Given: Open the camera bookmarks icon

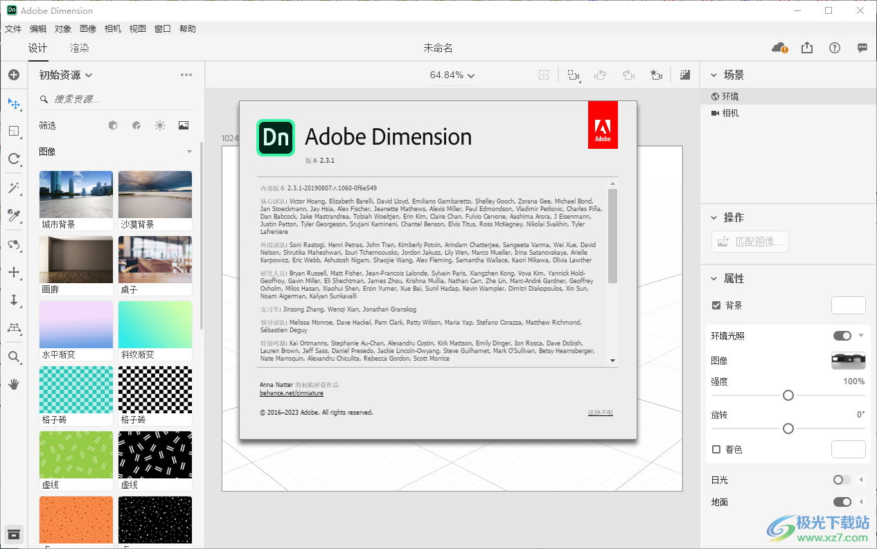Looking at the screenshot, I should (573, 75).
